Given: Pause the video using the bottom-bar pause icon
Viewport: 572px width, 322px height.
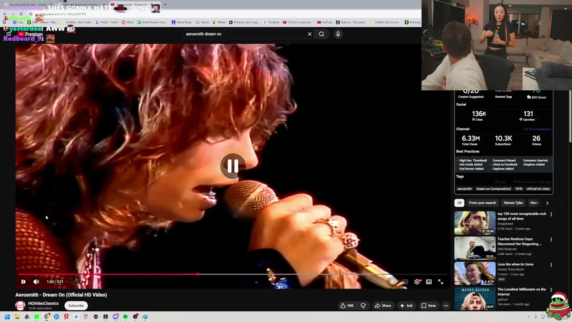Looking at the screenshot, I should click(23, 282).
